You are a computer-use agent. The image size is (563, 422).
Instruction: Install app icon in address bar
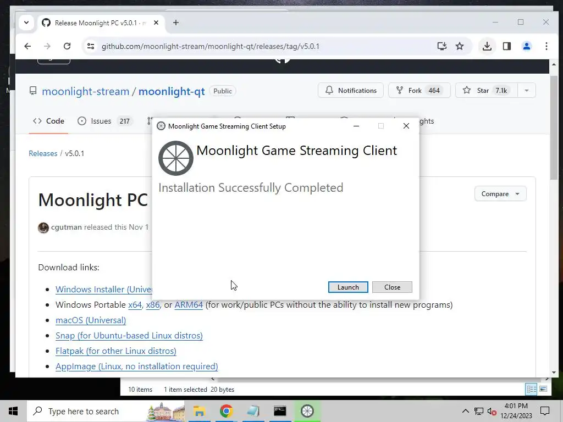(x=442, y=46)
